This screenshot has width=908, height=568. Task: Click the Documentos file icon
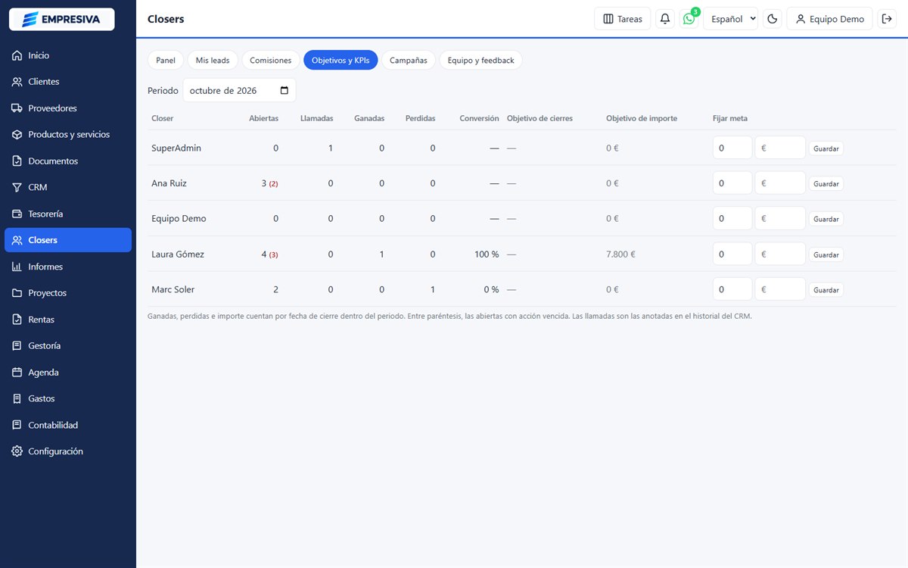[17, 161]
